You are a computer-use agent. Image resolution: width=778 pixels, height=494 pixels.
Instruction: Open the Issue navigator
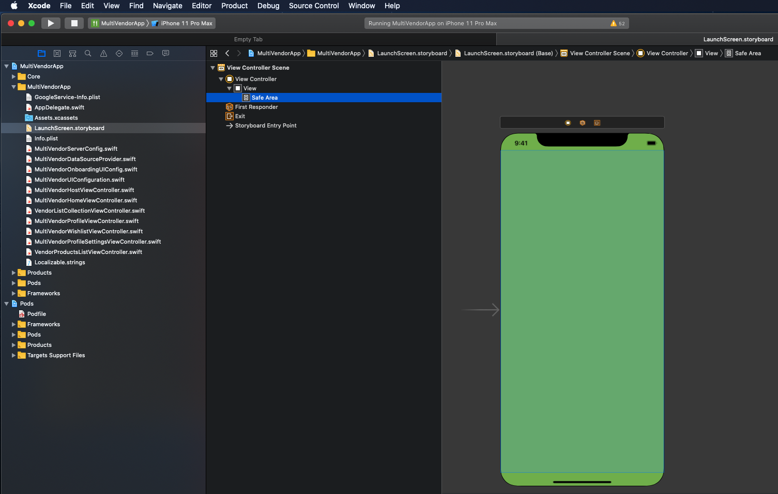tap(103, 53)
